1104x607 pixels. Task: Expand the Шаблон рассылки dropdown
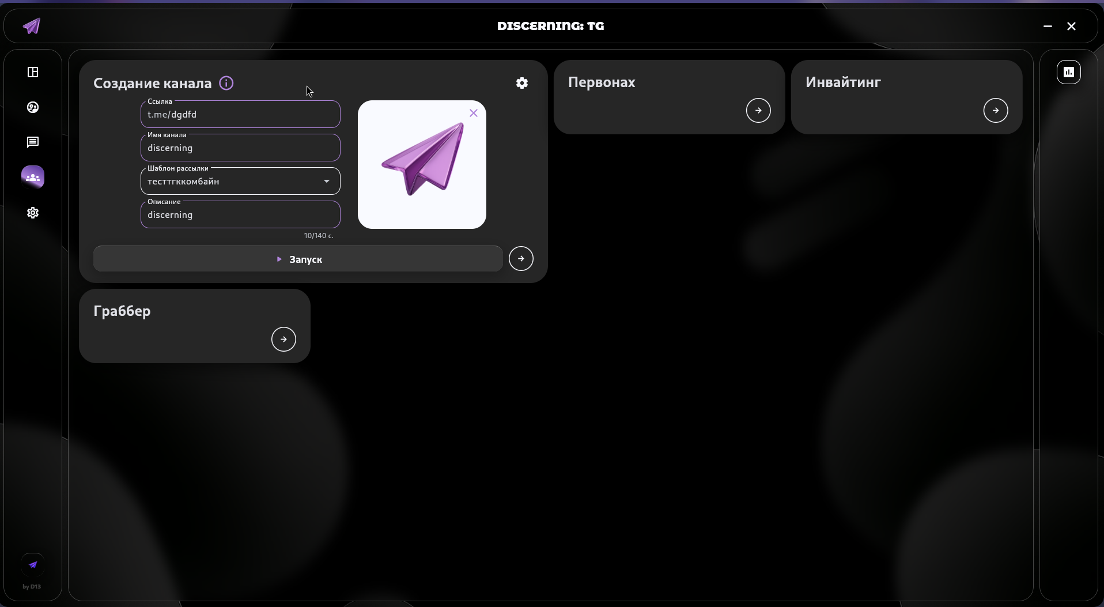pos(327,181)
